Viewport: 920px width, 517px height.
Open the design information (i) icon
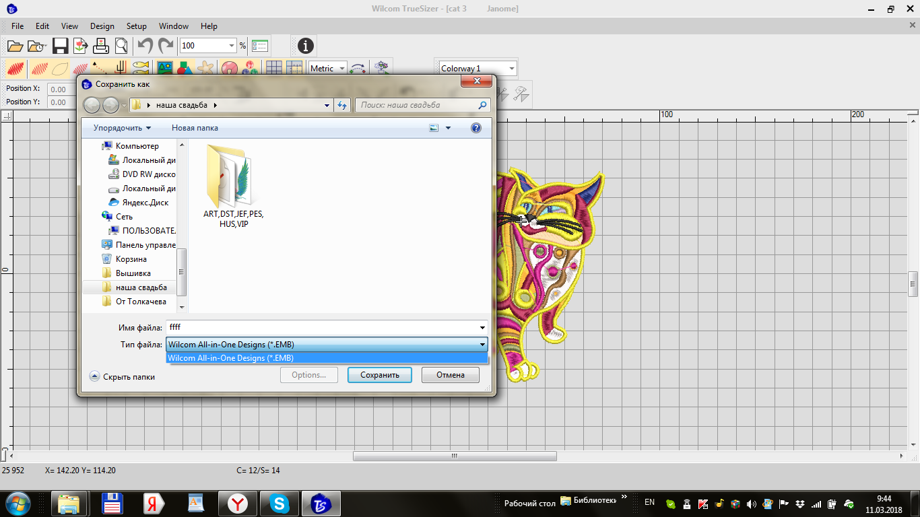tap(306, 46)
